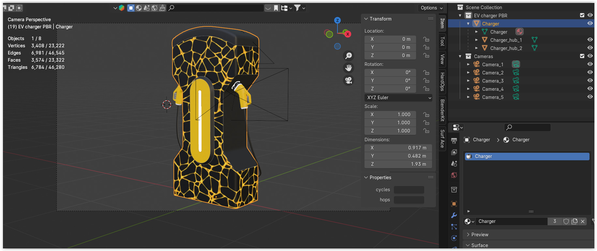Image resolution: width=597 pixels, height=251 pixels.
Task: Open the Modifiers wrench properties tab
Action: 454,215
